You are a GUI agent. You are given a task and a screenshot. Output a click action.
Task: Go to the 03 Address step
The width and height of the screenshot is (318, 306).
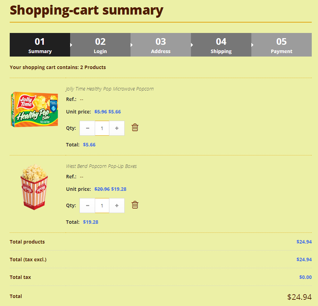point(161,45)
